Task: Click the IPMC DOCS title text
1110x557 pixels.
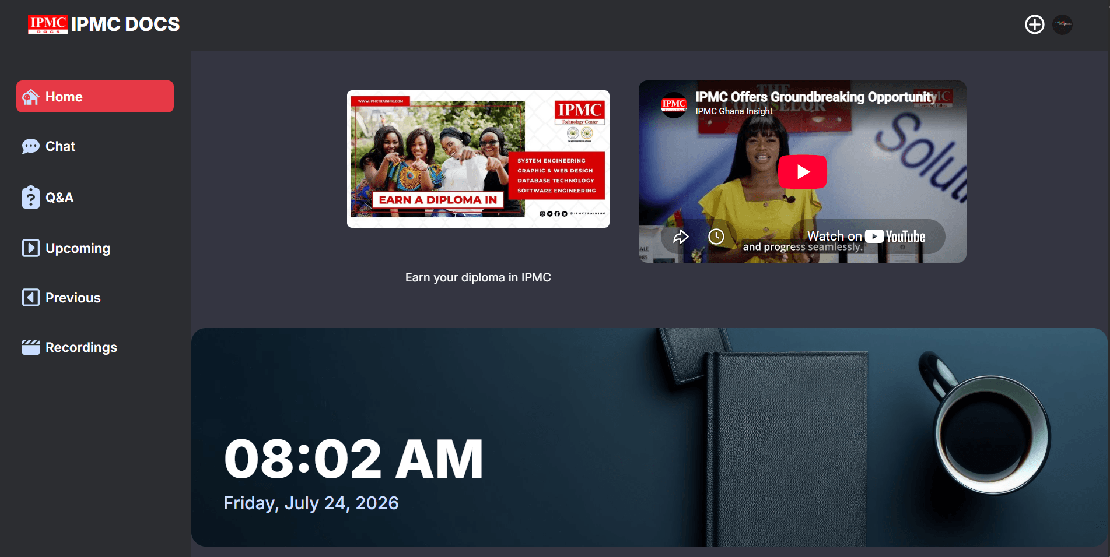Action: (125, 24)
